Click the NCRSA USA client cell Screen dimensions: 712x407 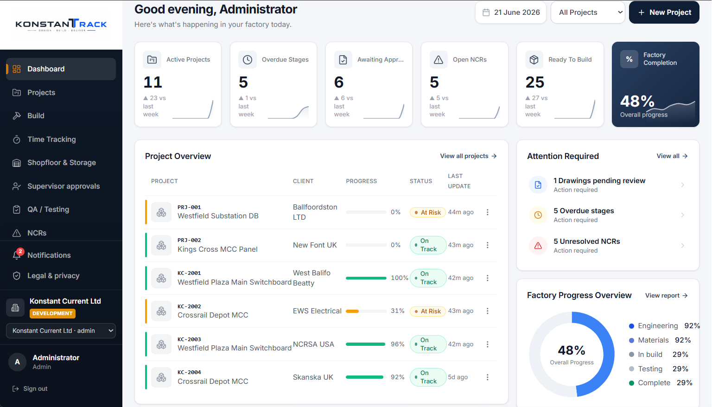pyautogui.click(x=313, y=344)
